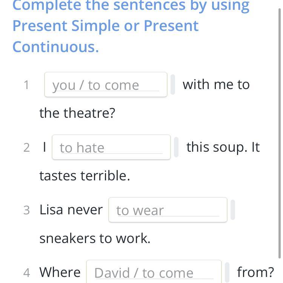Click the gray bar beside "David / to come"

click(227, 272)
